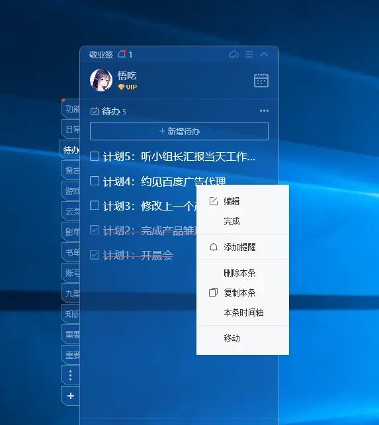Click the cloud sync icon

click(233, 54)
